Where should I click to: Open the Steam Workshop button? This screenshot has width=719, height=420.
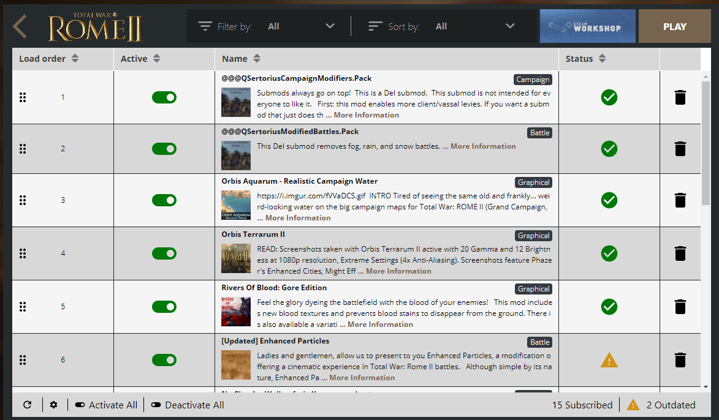click(587, 26)
